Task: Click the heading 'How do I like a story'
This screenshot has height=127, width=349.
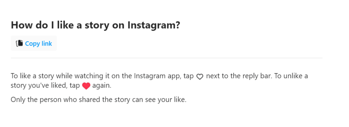Action: [57, 25]
